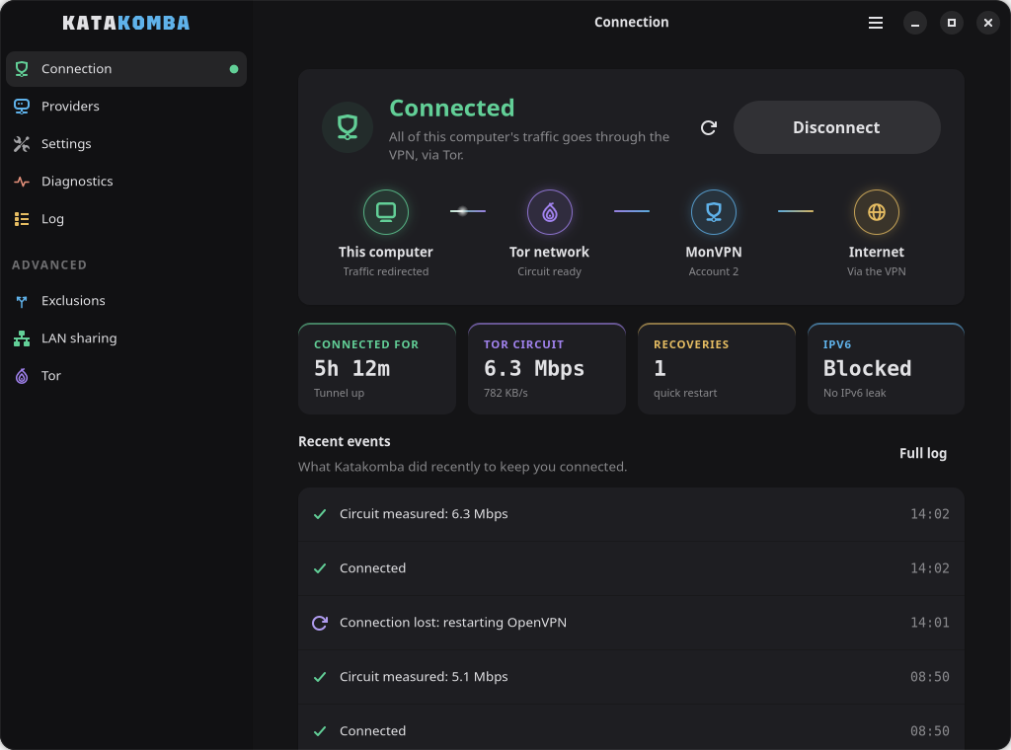Minimize the Katakomba window
Screen dimensions: 1011x750
pos(915,24)
